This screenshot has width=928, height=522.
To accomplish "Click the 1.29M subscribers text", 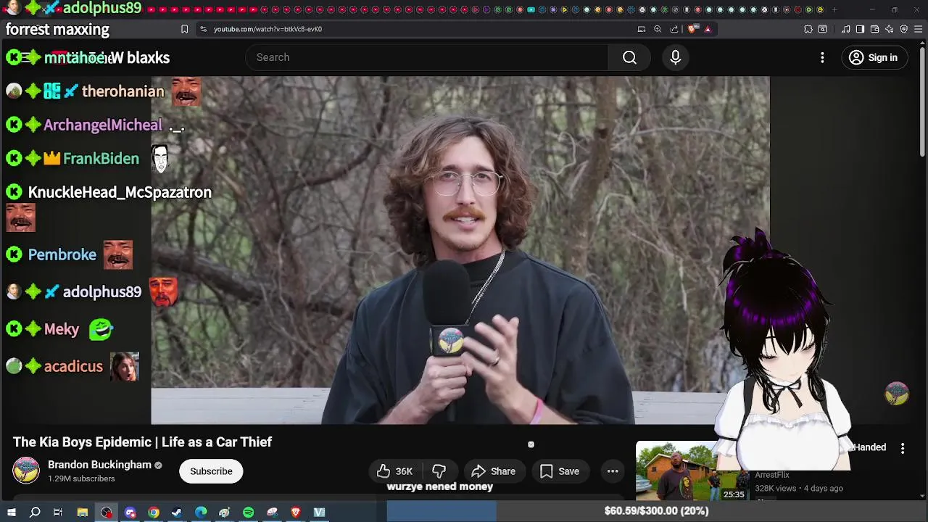I will tap(81, 479).
